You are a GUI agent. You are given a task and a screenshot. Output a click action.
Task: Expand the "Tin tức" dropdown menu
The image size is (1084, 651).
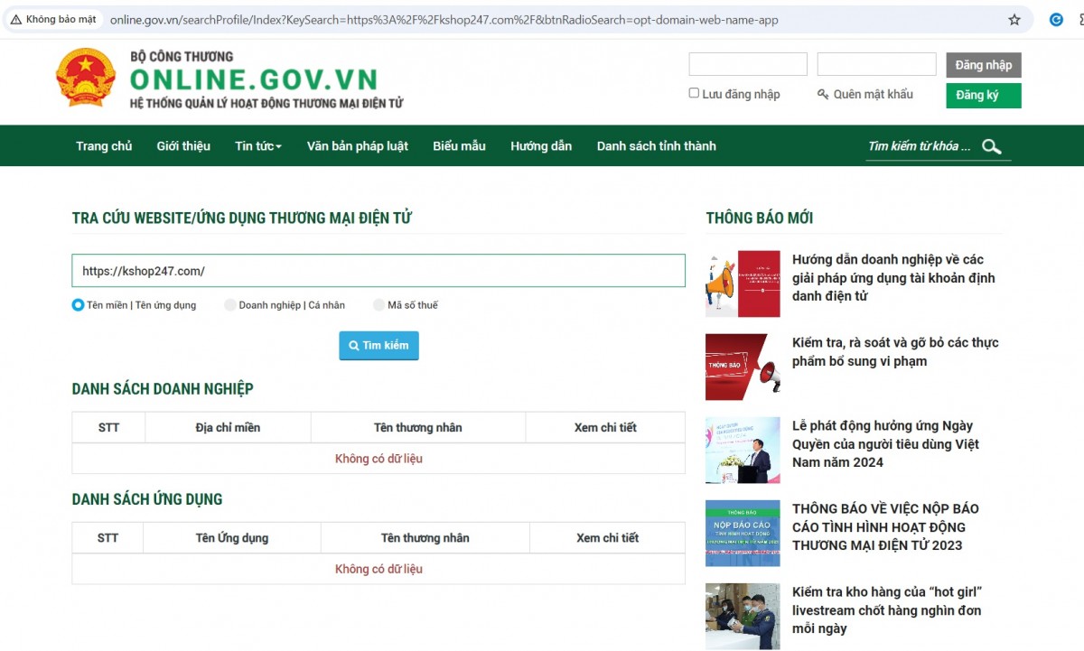257,146
